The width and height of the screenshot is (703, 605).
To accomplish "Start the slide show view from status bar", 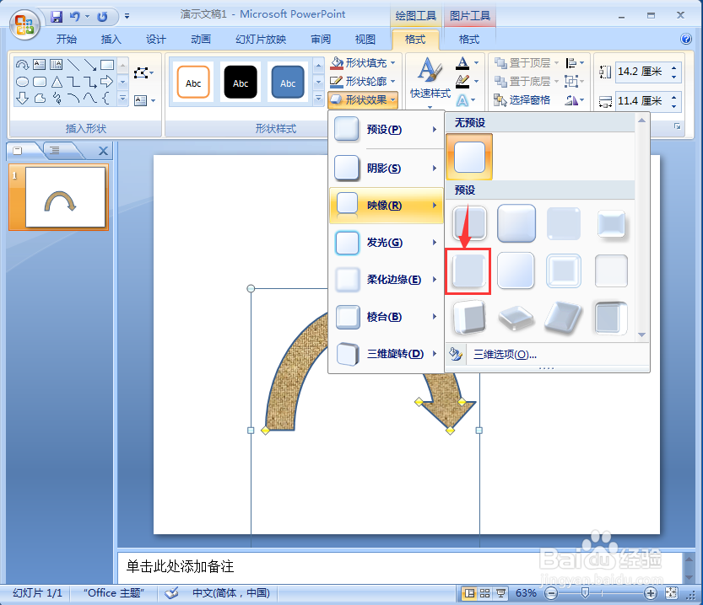I will (x=500, y=593).
